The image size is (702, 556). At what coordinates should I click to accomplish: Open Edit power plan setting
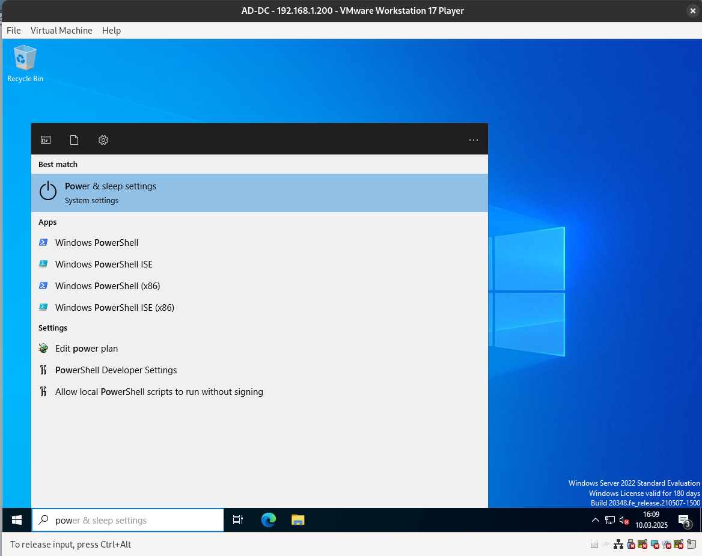tap(87, 349)
